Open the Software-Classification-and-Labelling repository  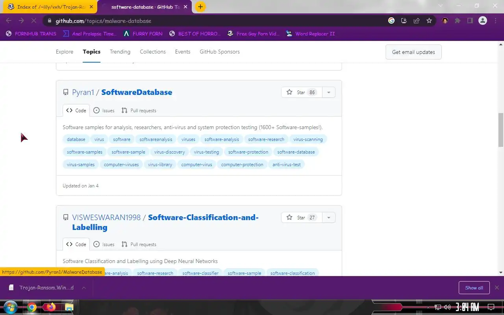165,222
